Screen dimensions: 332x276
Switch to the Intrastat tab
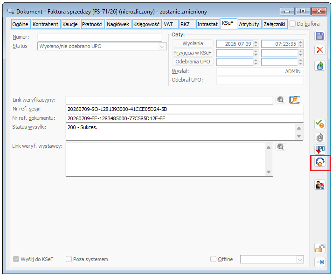click(x=207, y=24)
